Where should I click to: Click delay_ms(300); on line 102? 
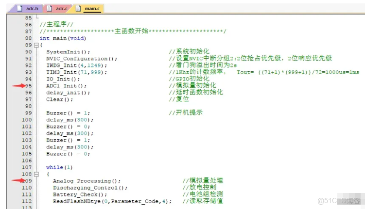[x=70, y=133]
